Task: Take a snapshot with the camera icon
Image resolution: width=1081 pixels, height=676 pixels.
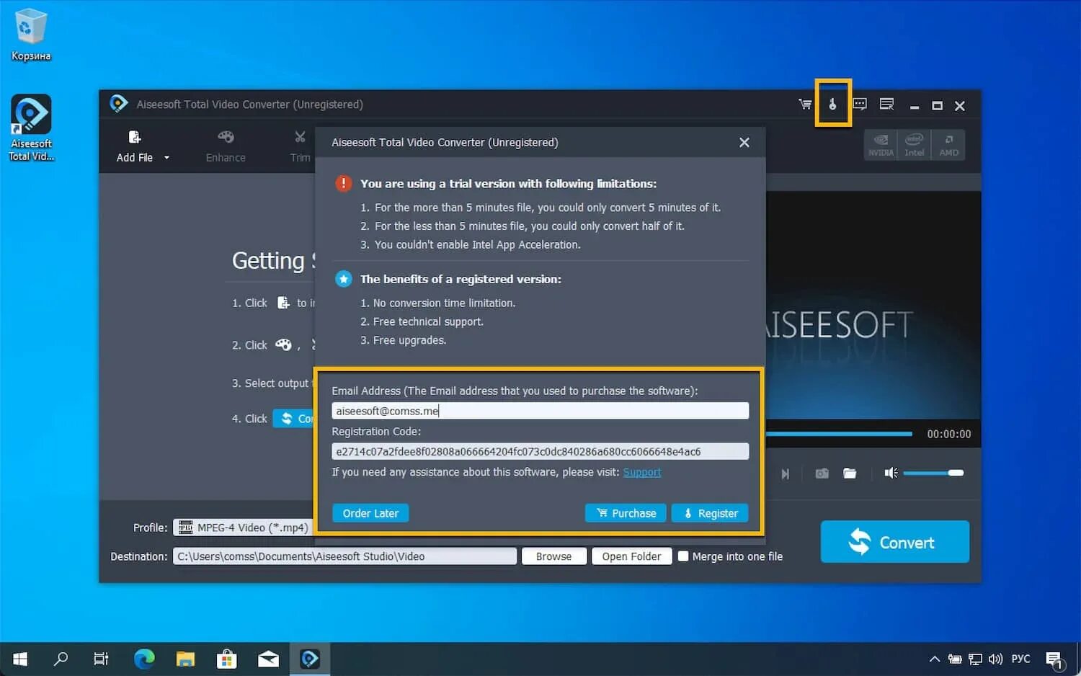Action: coord(822,473)
